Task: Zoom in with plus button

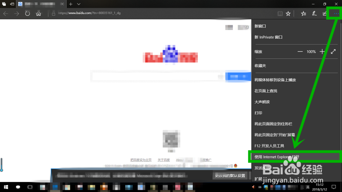Action: 322,52
